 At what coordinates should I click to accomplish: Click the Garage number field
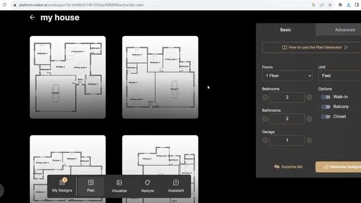click(287, 140)
